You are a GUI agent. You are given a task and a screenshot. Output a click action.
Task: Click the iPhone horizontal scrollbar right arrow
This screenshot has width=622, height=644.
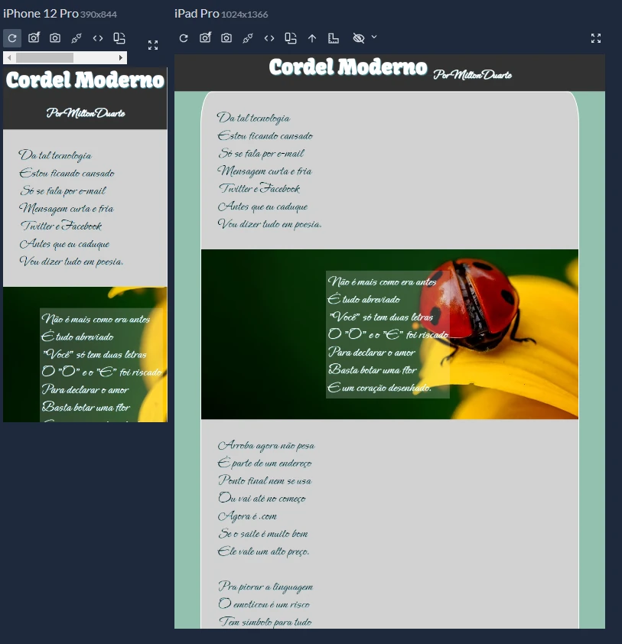tap(121, 57)
